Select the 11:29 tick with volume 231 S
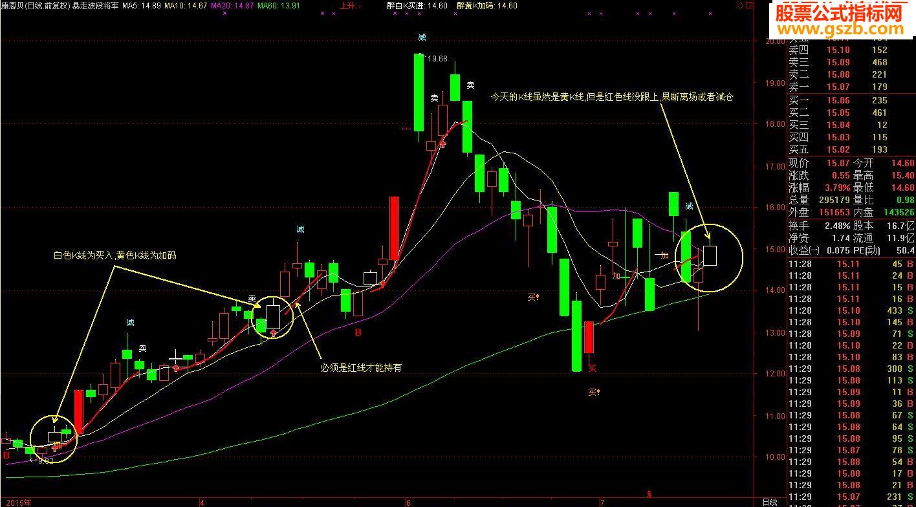Viewport: 916px width, 507px height. [851, 497]
